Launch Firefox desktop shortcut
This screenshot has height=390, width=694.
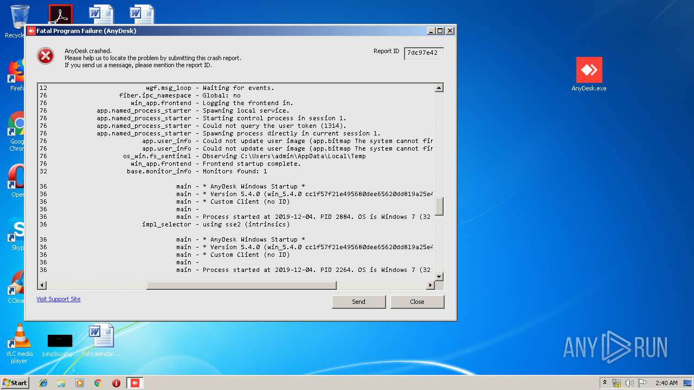(x=16, y=75)
